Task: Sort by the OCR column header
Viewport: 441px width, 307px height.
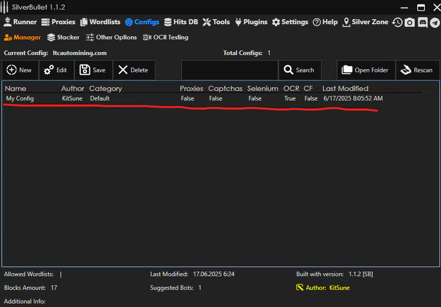Action: click(x=291, y=88)
